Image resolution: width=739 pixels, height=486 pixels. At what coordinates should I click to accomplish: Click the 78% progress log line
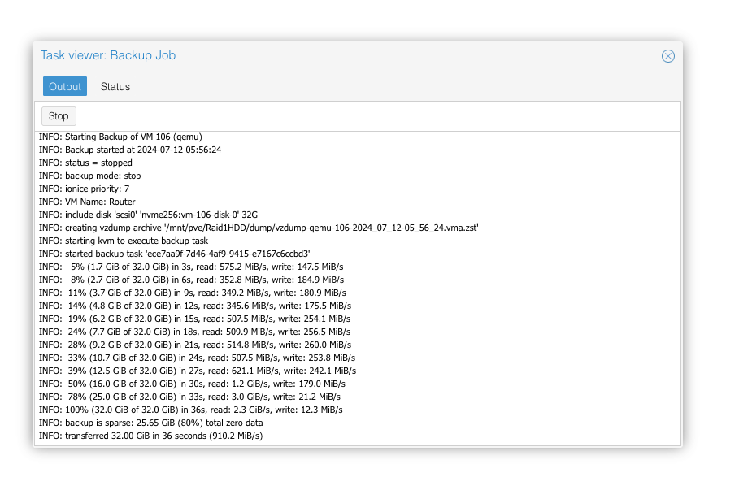click(x=190, y=397)
